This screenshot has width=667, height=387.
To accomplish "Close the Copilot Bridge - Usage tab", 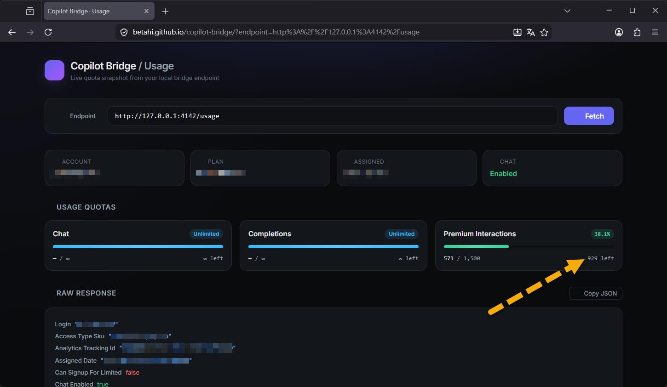I will tap(146, 11).
